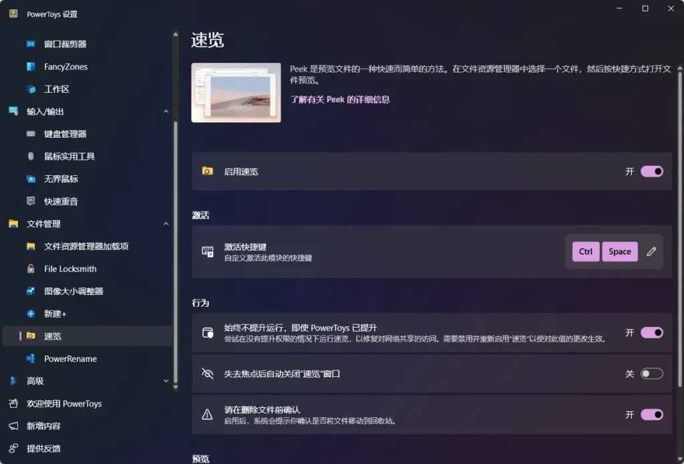This screenshot has width=684, height=464.
Task: Click the 失去焦点 crossed-eye icon
Action: coord(208,374)
